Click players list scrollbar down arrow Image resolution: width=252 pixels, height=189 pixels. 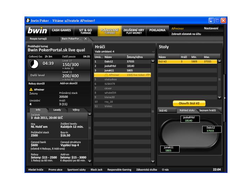tap(153, 161)
